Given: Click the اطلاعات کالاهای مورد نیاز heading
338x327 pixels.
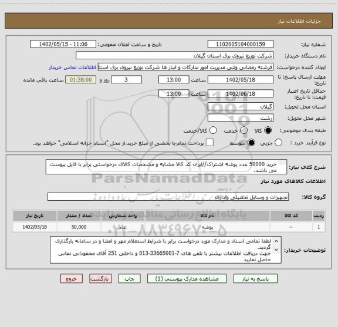Looking at the screenshot, I should coord(293,181).
